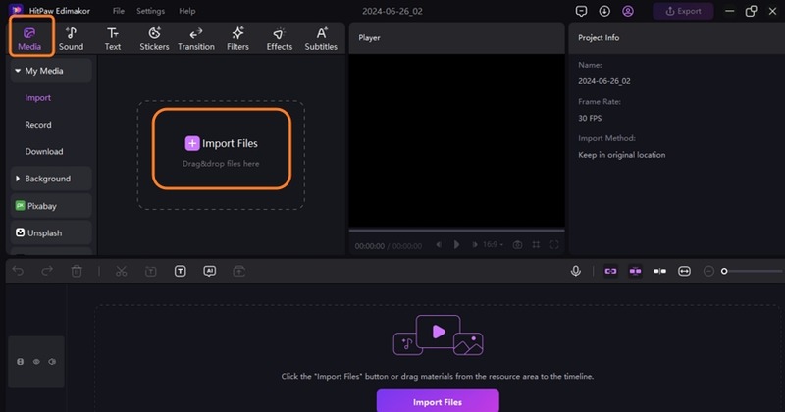
Task: Open the Help menu
Action: [x=187, y=11]
